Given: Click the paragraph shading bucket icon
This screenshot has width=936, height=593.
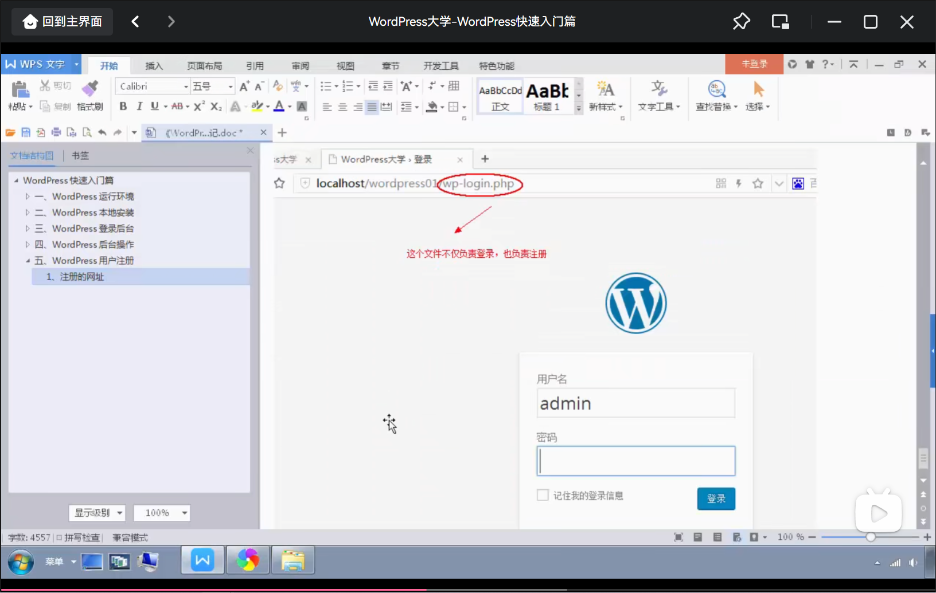Looking at the screenshot, I should click(432, 107).
